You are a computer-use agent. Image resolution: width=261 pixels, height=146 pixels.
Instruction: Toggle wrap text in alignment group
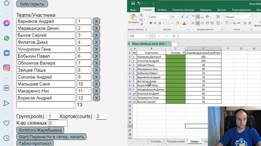tap(218, 16)
